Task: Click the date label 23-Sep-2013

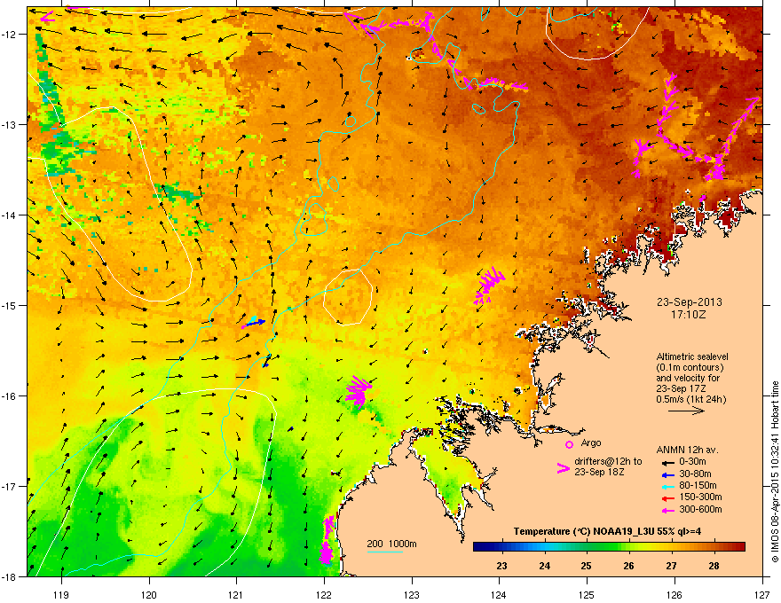Action: point(689,302)
